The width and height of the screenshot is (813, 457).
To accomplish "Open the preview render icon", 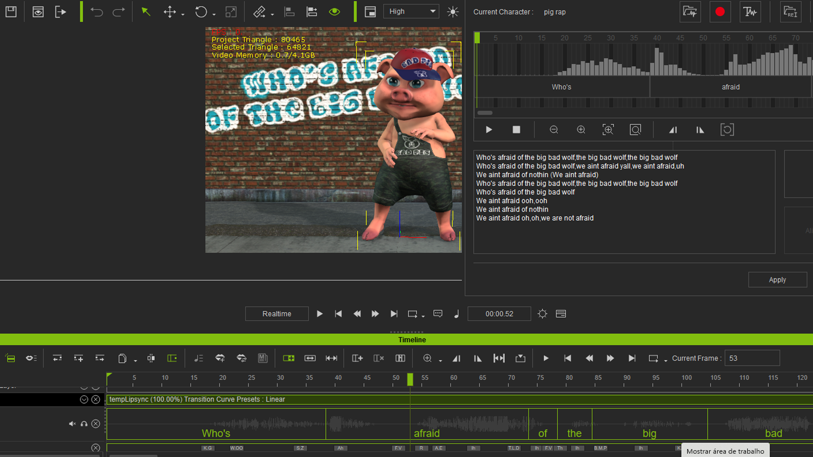I will tap(38, 11).
